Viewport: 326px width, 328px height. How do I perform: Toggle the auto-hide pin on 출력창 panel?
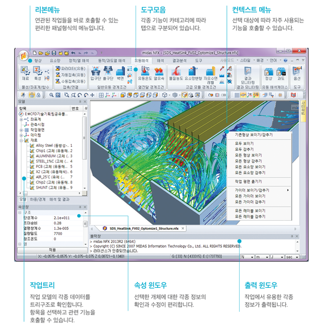(292, 236)
